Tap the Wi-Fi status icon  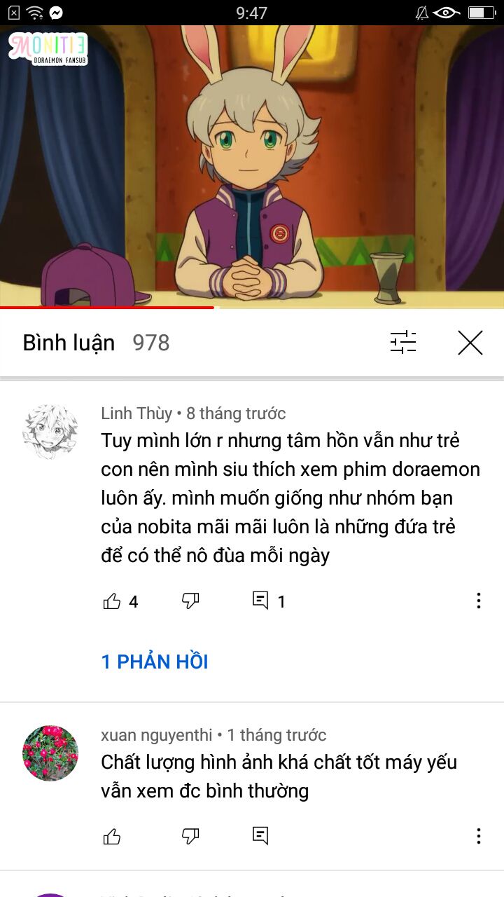tap(34, 13)
